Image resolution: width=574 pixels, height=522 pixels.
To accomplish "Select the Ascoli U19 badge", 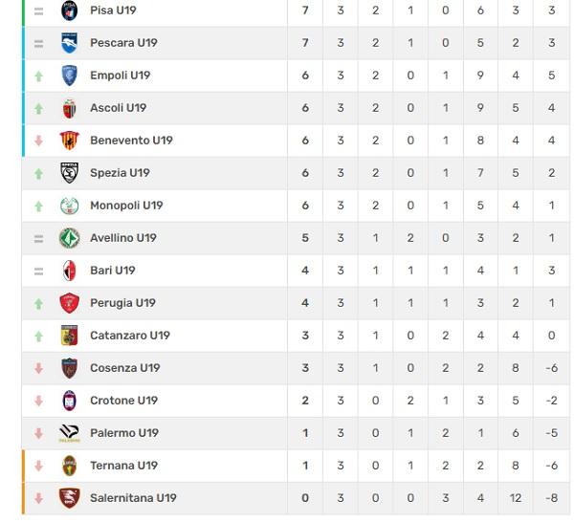I will (69, 108).
